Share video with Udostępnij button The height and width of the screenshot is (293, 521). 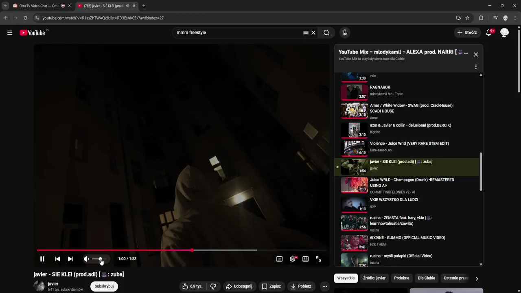tap(239, 286)
